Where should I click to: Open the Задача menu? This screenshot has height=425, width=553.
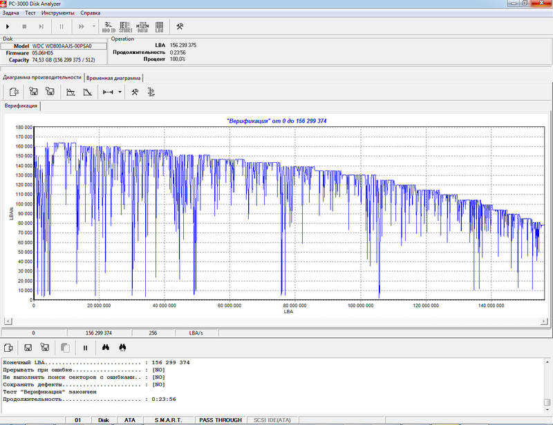tap(11, 12)
